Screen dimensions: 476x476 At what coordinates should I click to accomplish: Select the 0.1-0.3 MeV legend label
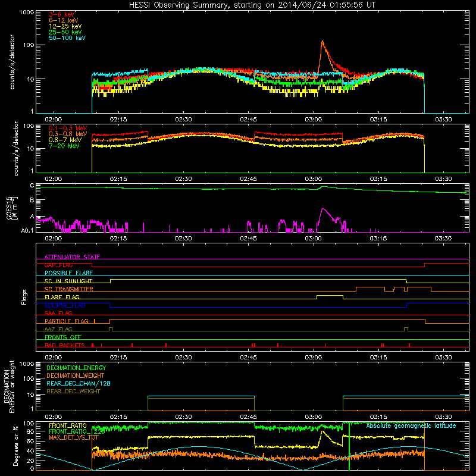[68, 128]
